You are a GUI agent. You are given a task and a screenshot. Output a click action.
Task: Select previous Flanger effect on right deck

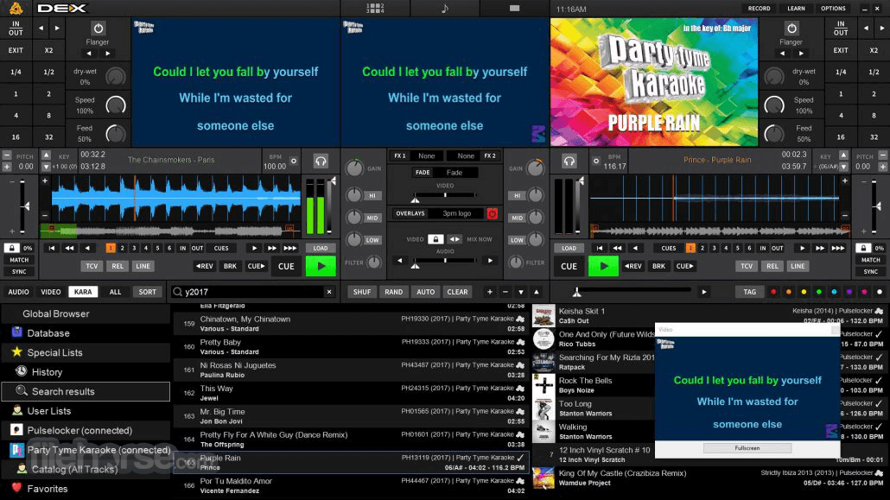(782, 54)
